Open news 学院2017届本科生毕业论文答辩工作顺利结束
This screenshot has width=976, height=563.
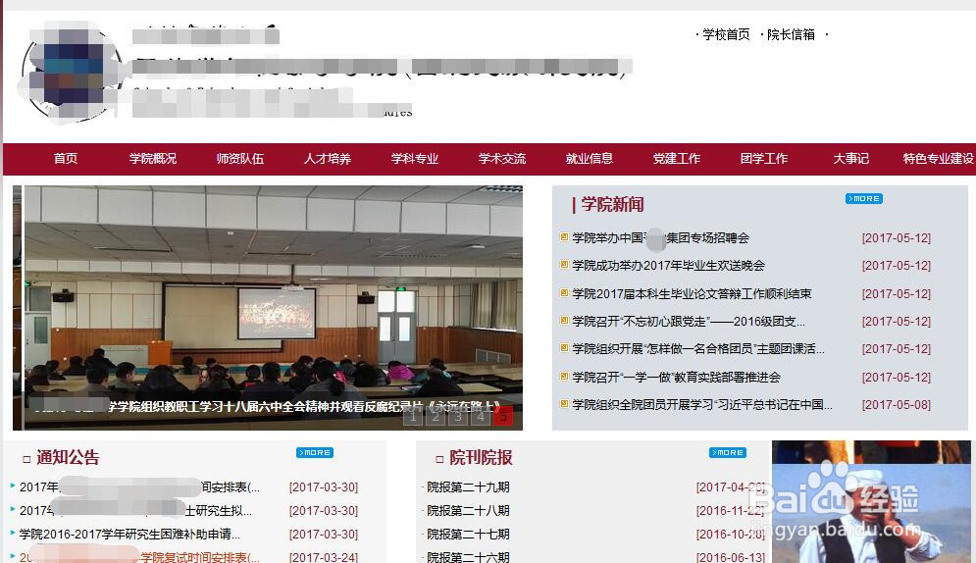point(692,293)
